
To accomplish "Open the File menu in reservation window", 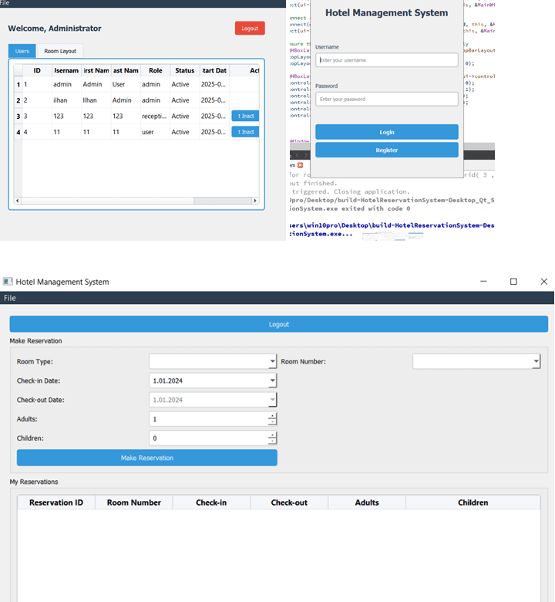I will point(9,298).
